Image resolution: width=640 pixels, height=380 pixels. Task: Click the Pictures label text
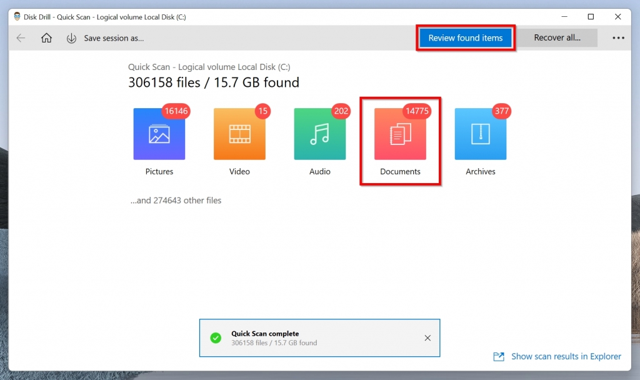159,171
